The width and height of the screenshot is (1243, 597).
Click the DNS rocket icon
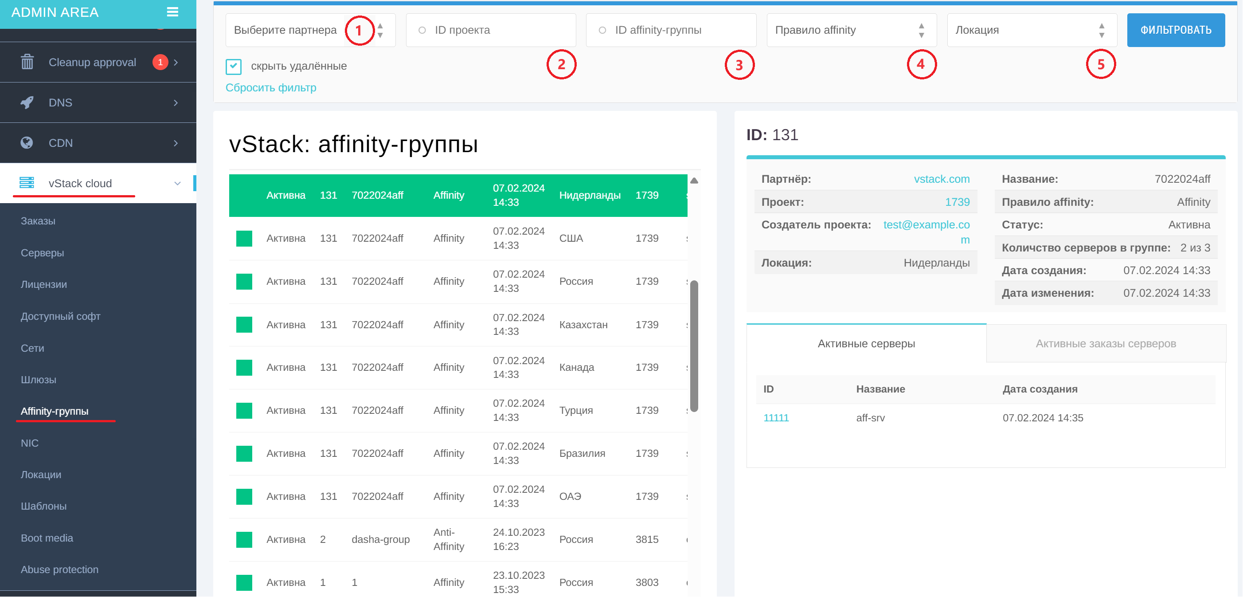point(27,102)
